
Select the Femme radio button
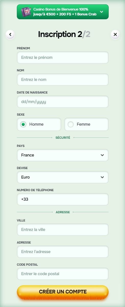tap(71, 124)
